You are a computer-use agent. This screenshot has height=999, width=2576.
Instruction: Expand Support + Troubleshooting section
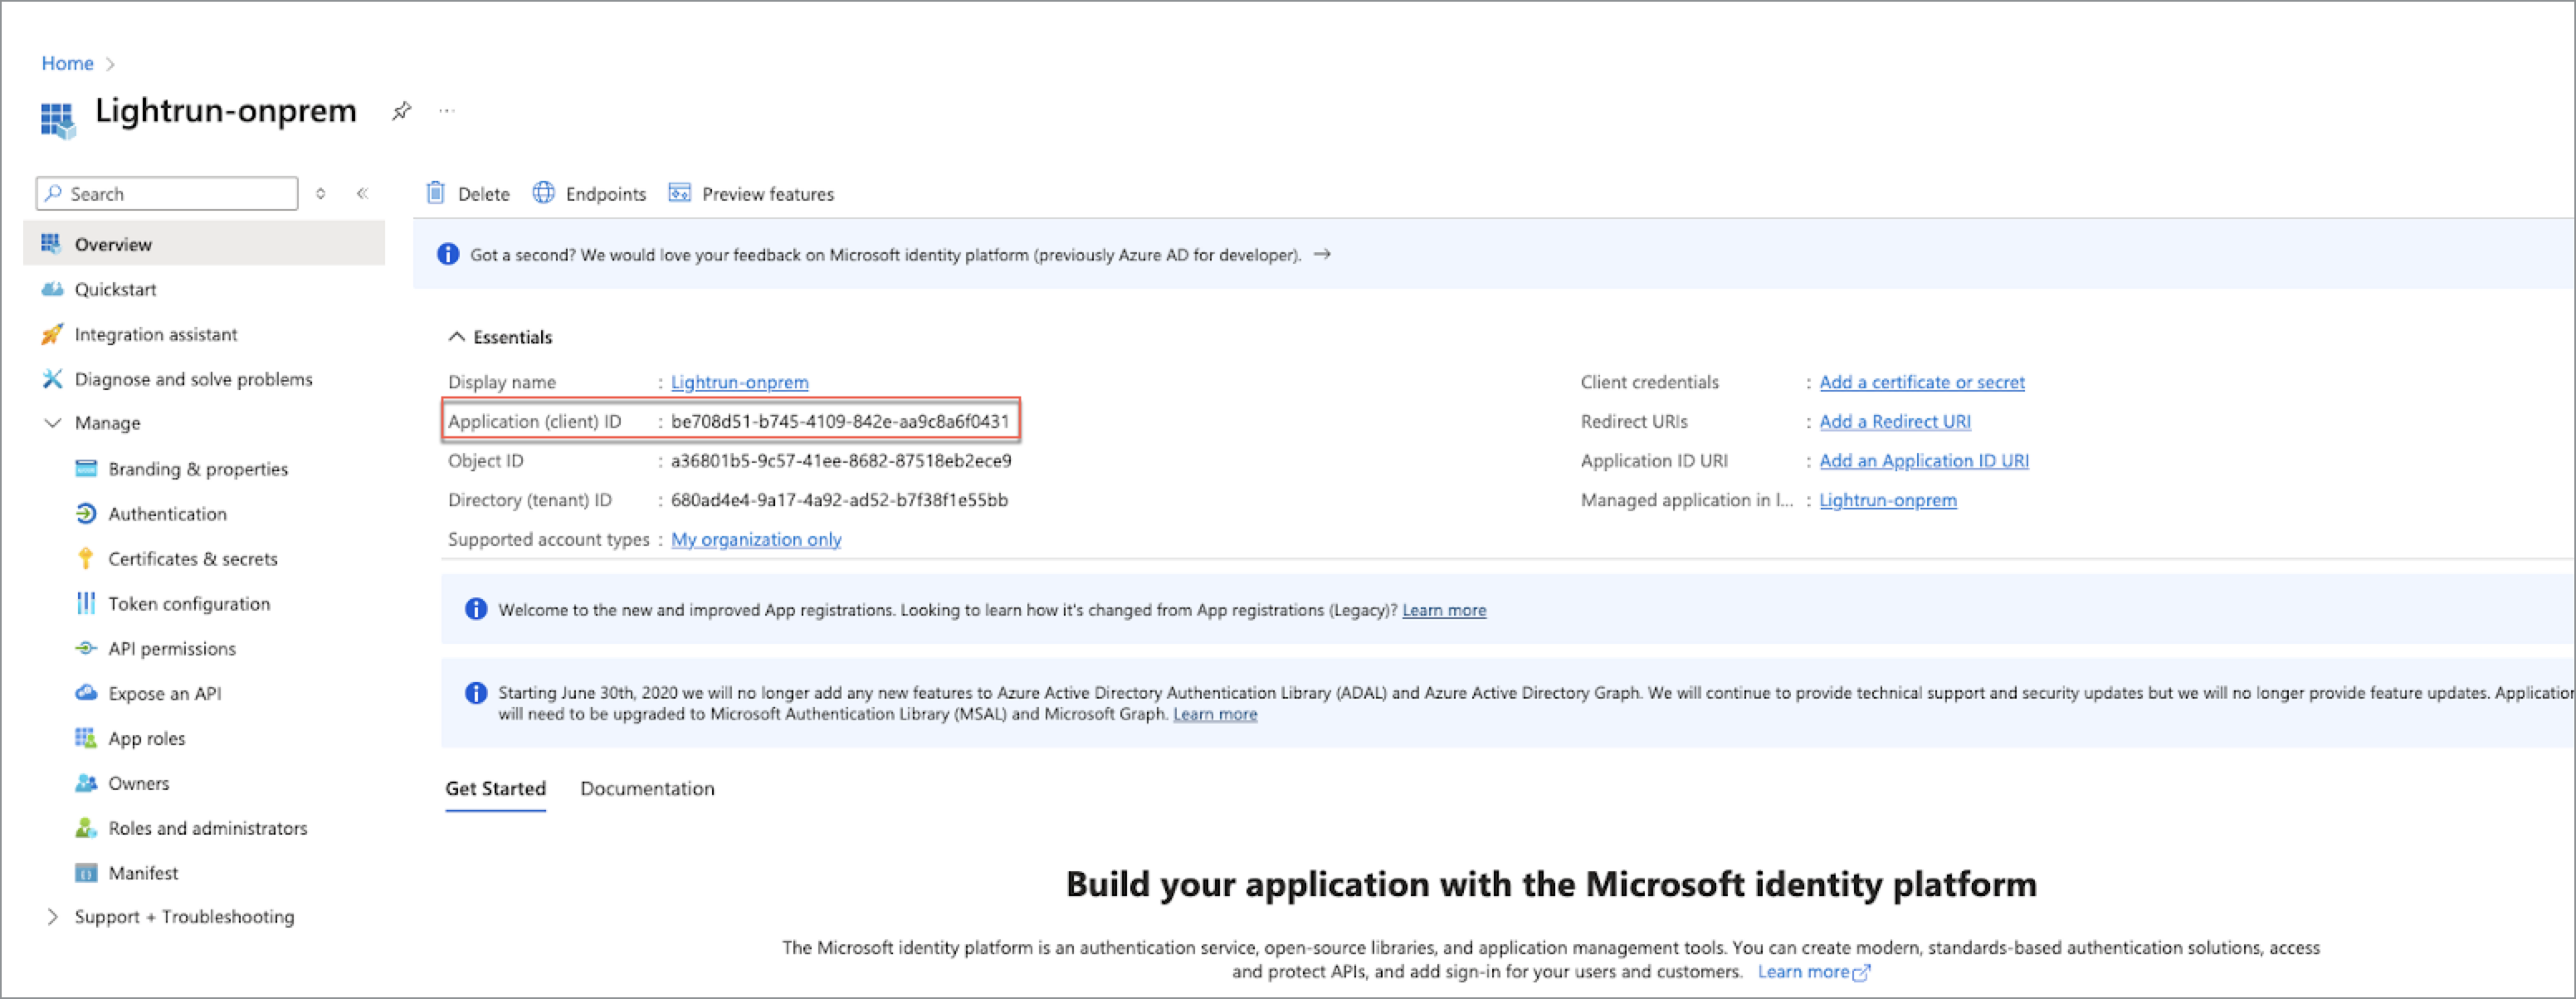[x=53, y=916]
